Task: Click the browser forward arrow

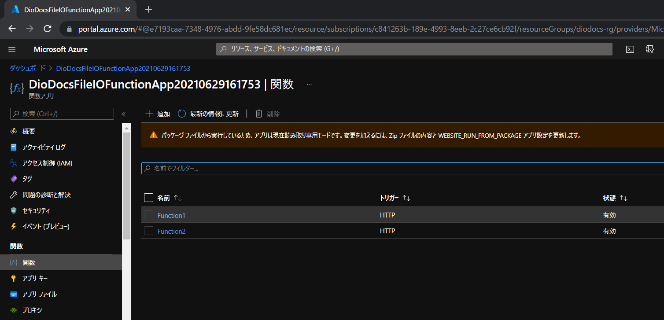Action: pyautogui.click(x=30, y=29)
